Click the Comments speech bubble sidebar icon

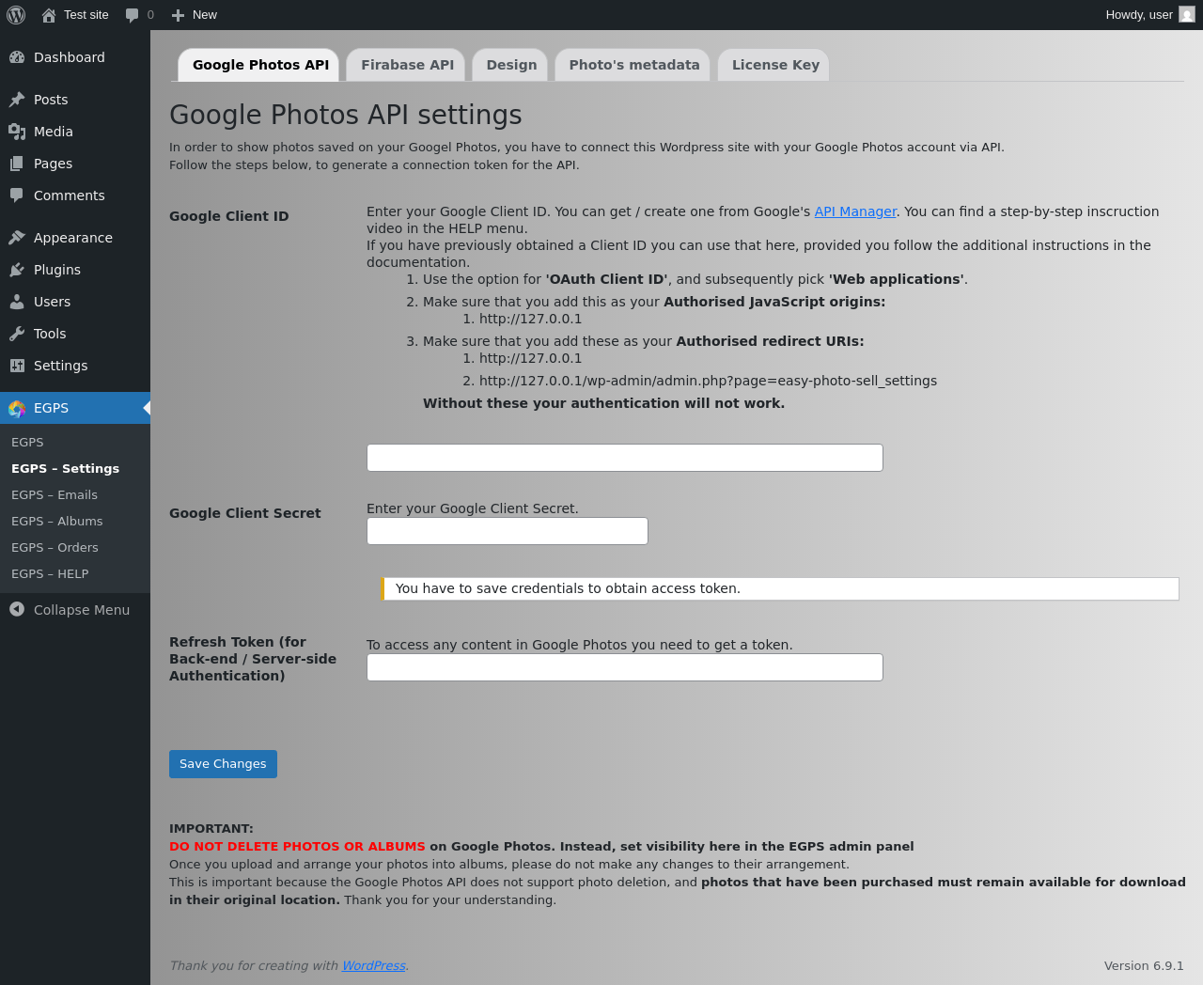point(17,195)
